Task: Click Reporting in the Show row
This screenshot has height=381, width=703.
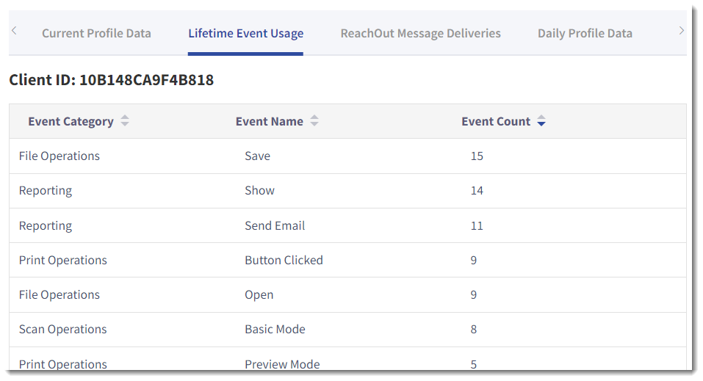Action: coord(46,191)
